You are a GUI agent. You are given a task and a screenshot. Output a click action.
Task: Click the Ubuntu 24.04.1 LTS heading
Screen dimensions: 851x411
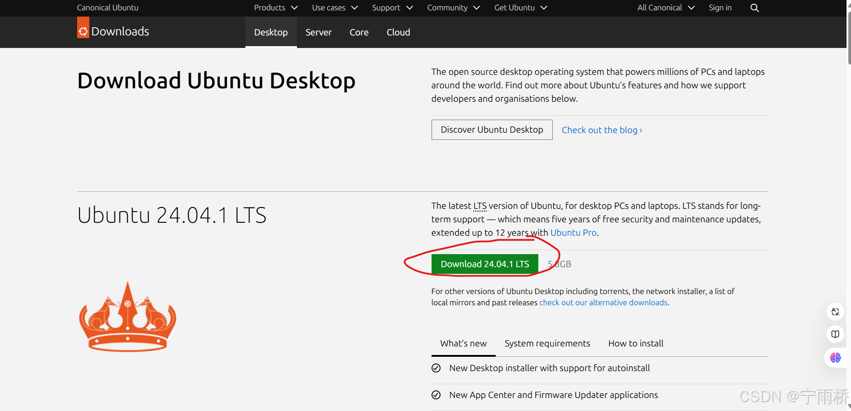tap(172, 215)
